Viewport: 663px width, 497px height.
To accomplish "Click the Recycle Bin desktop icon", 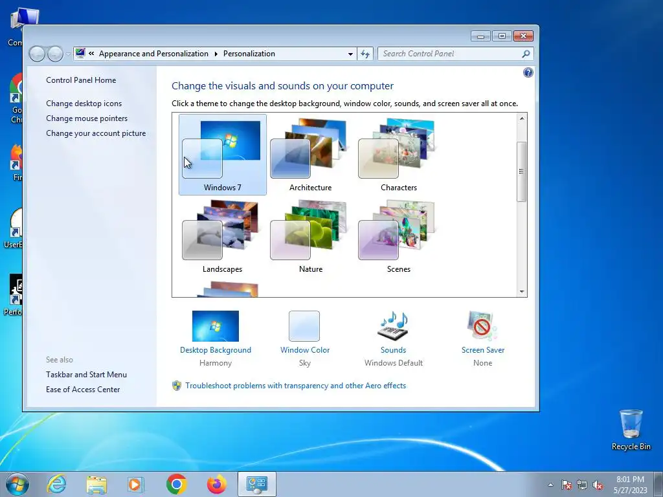I will (631, 430).
